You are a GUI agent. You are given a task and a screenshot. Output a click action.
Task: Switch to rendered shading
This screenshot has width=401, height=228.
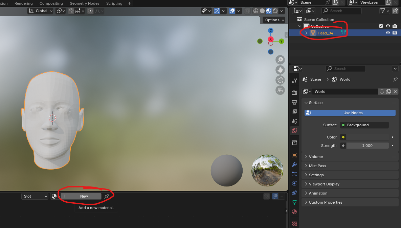coord(275,11)
